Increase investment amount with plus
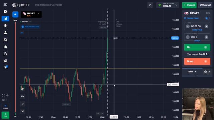Screen dimensions: 214x120 click(x=206, y=37)
